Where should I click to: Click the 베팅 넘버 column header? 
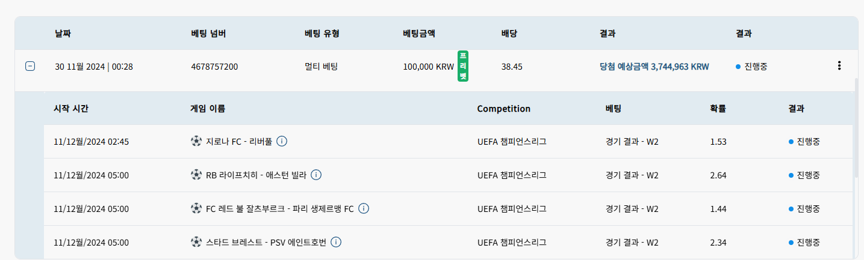tap(208, 34)
